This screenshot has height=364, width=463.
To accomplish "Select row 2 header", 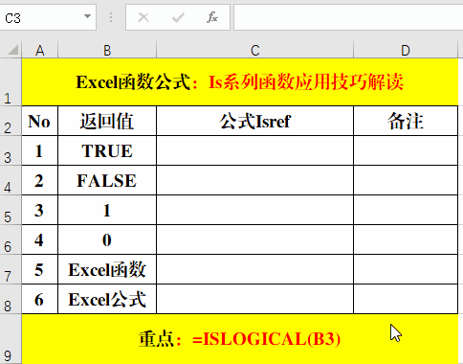I will (x=11, y=121).
